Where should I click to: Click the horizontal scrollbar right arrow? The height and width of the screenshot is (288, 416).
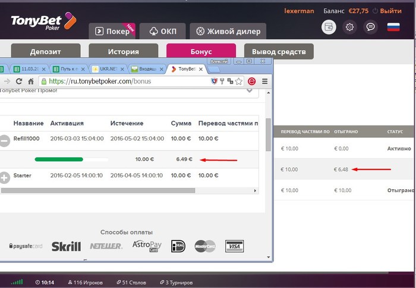[x=255, y=190]
